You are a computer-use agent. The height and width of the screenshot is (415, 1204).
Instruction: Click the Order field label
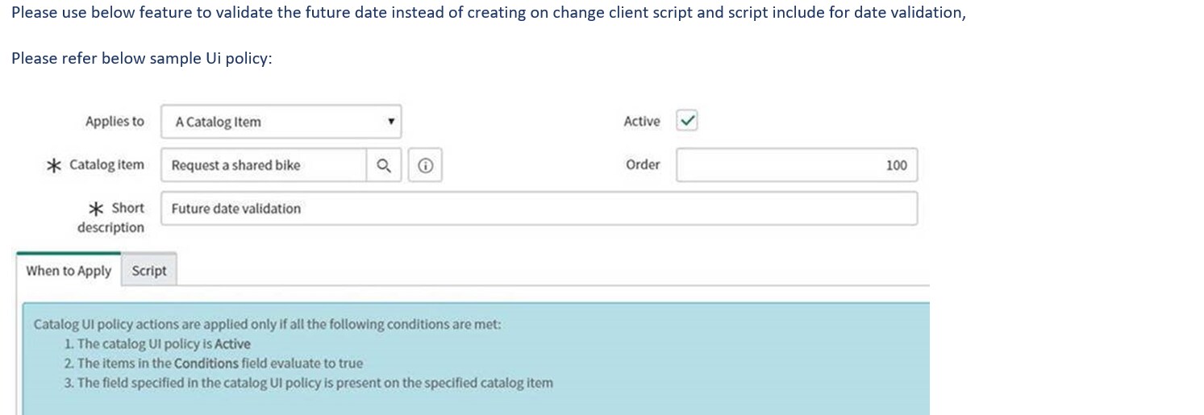[x=643, y=164]
